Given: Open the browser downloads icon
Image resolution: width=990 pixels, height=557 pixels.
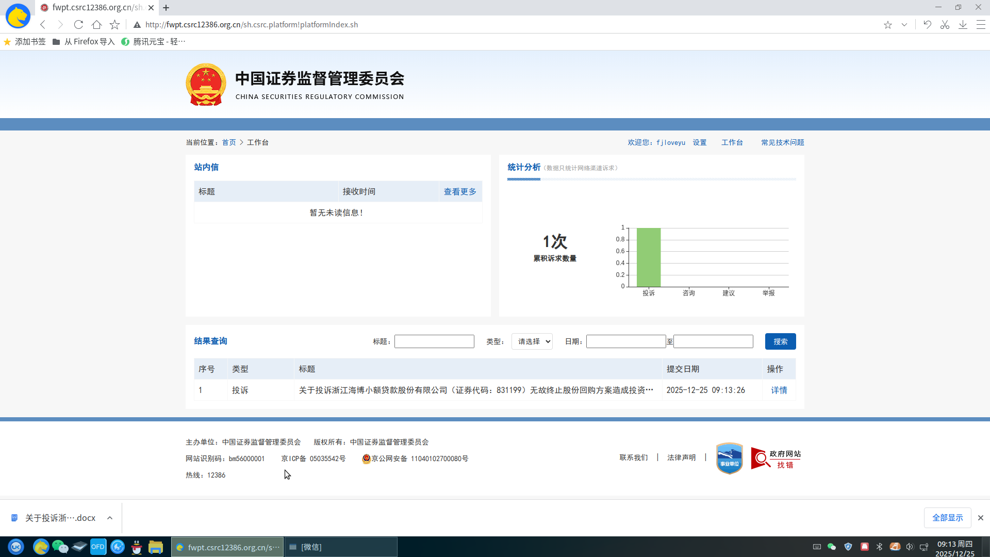Looking at the screenshot, I should point(963,25).
